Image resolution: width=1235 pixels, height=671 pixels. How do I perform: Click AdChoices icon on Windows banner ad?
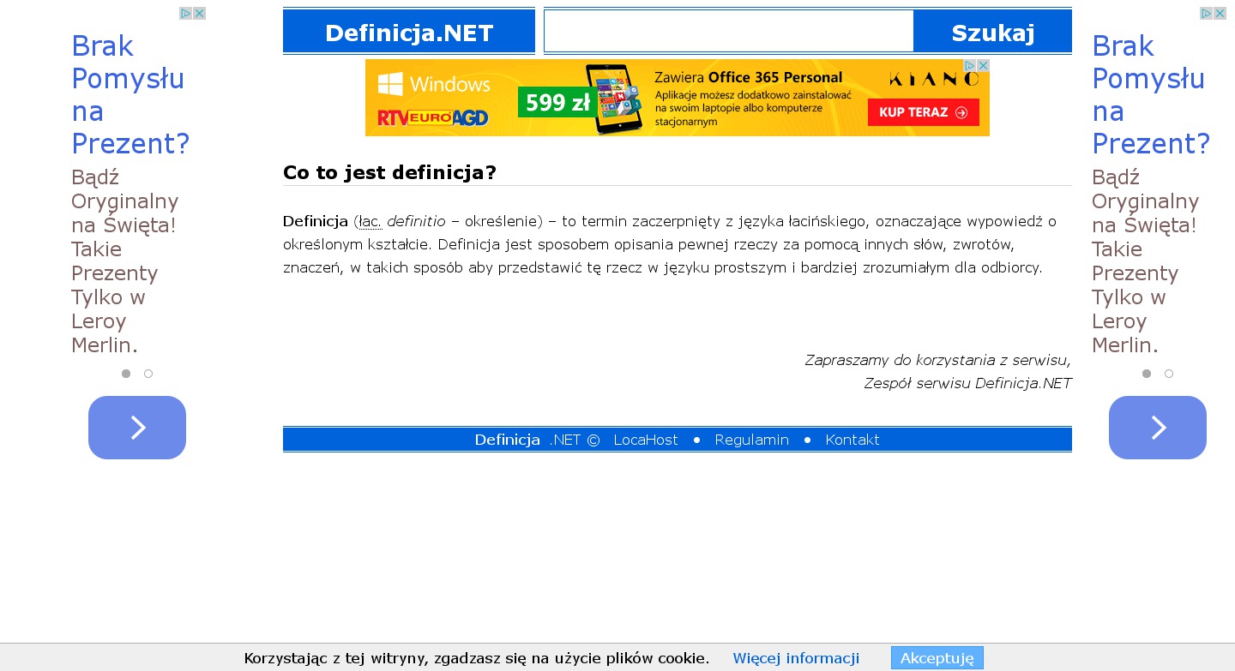pyautogui.click(x=969, y=66)
